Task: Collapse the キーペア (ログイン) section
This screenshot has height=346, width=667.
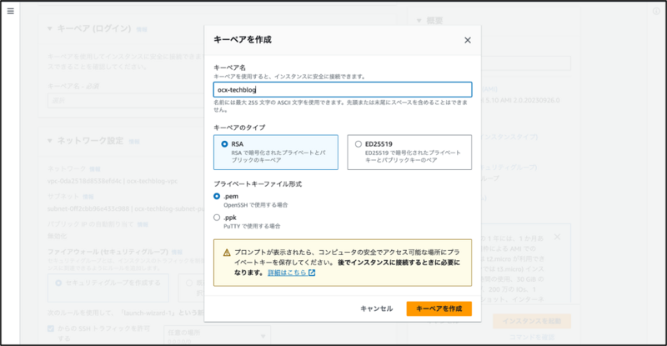Action: click(x=50, y=28)
